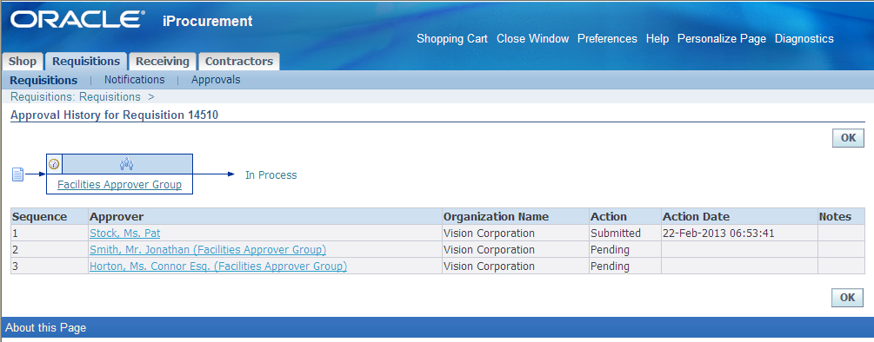The image size is (874, 342).
Task: Click Pending in Horton's row
Action: click(x=610, y=266)
